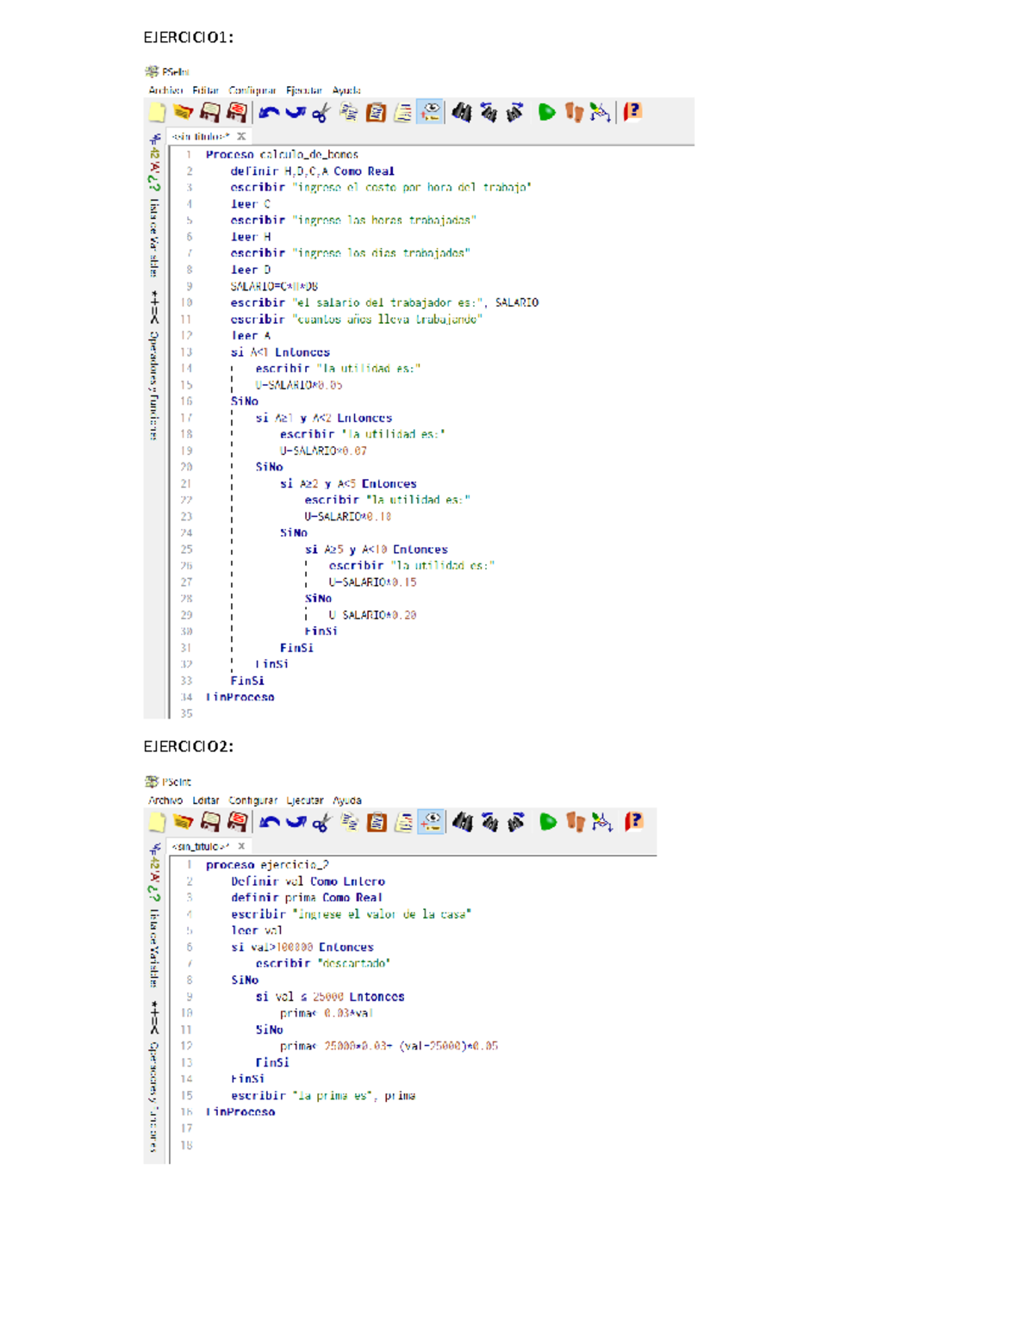The image size is (1034, 1338).
Task: Open the Configurar menu in the EJERCICIO1 window
Action: [252, 90]
